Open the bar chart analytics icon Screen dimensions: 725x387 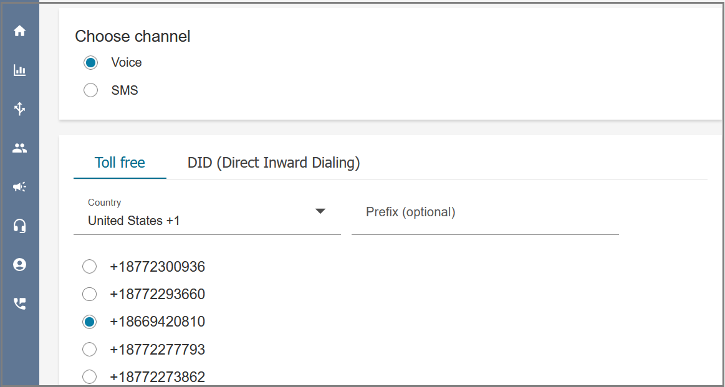[x=19, y=70]
